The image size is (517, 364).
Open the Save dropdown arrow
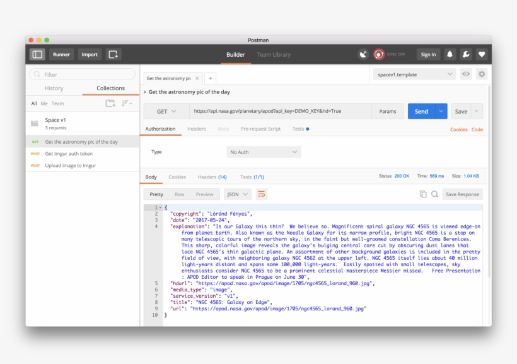pos(477,112)
